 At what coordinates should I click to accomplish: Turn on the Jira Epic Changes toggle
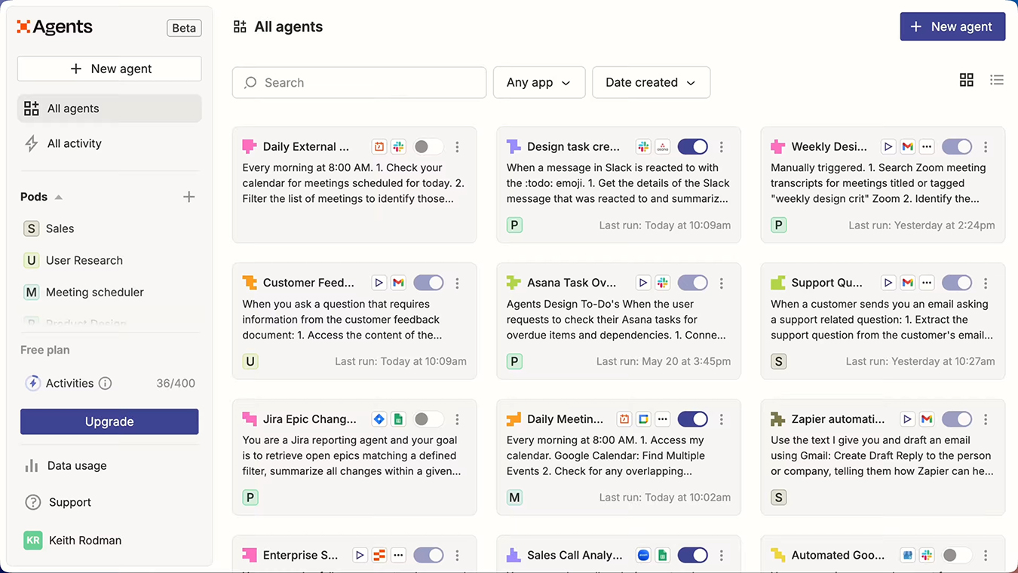point(428,419)
